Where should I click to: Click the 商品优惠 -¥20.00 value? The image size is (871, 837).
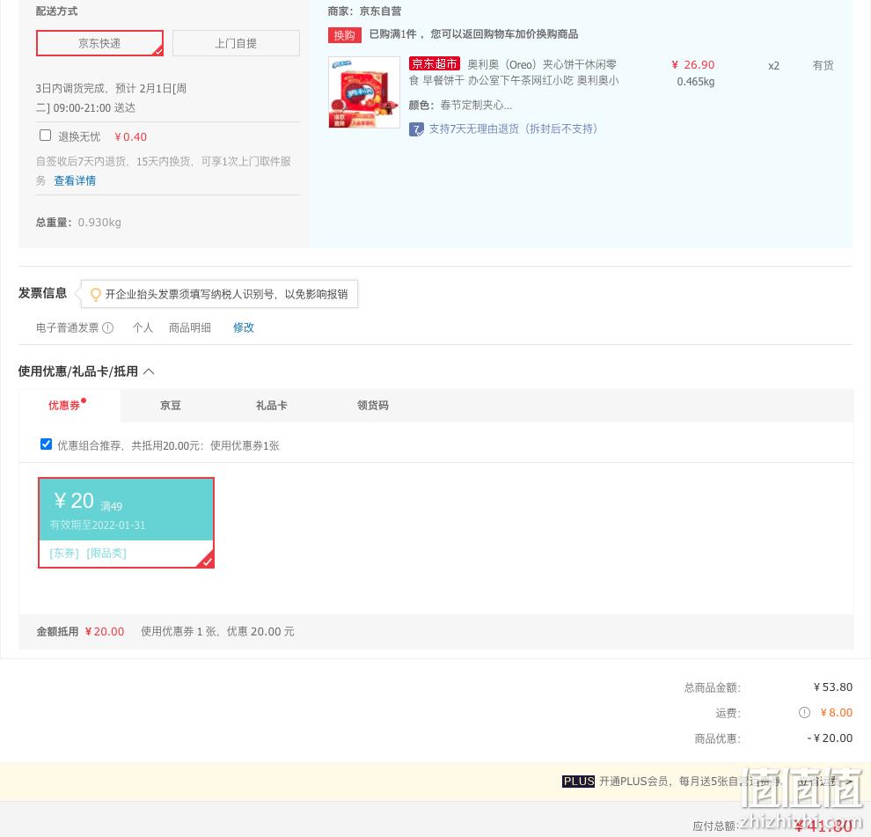click(x=830, y=738)
